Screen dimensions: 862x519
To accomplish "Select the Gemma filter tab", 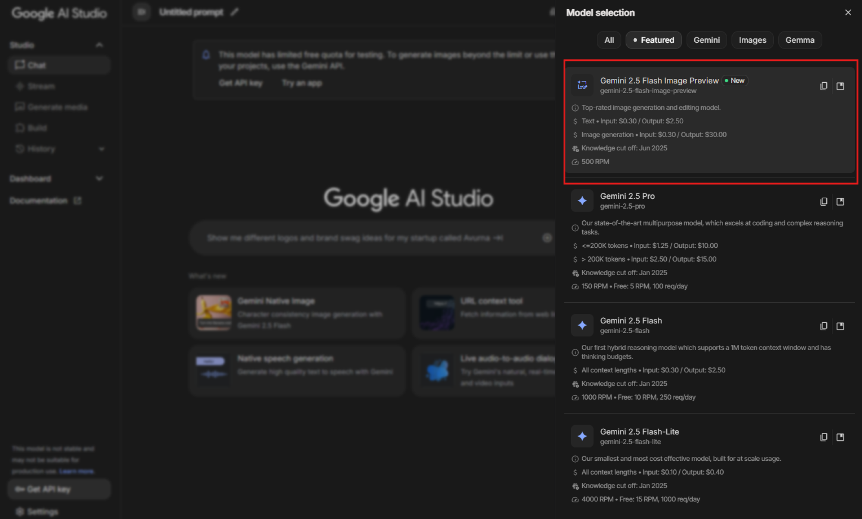I will click(800, 40).
